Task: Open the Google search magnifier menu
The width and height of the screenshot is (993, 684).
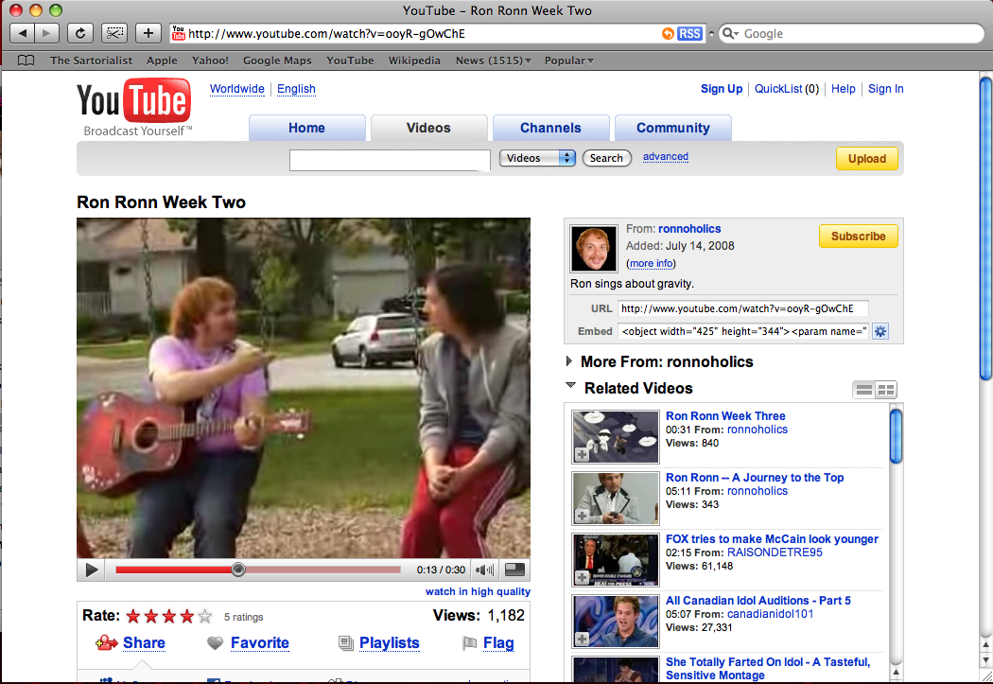Action: point(731,33)
